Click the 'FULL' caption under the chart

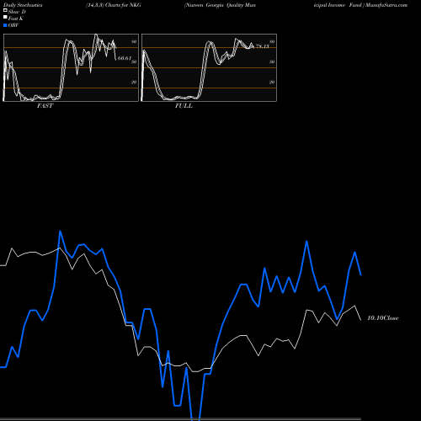(x=184, y=106)
